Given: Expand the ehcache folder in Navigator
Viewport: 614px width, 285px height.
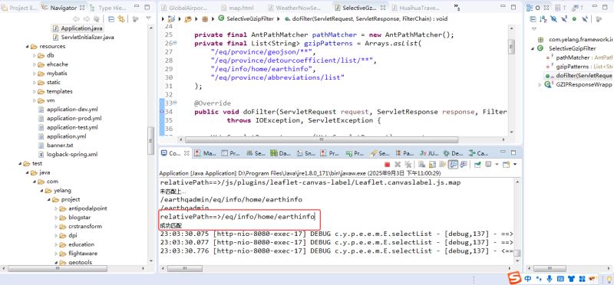Looking at the screenshot, I should click(35, 64).
